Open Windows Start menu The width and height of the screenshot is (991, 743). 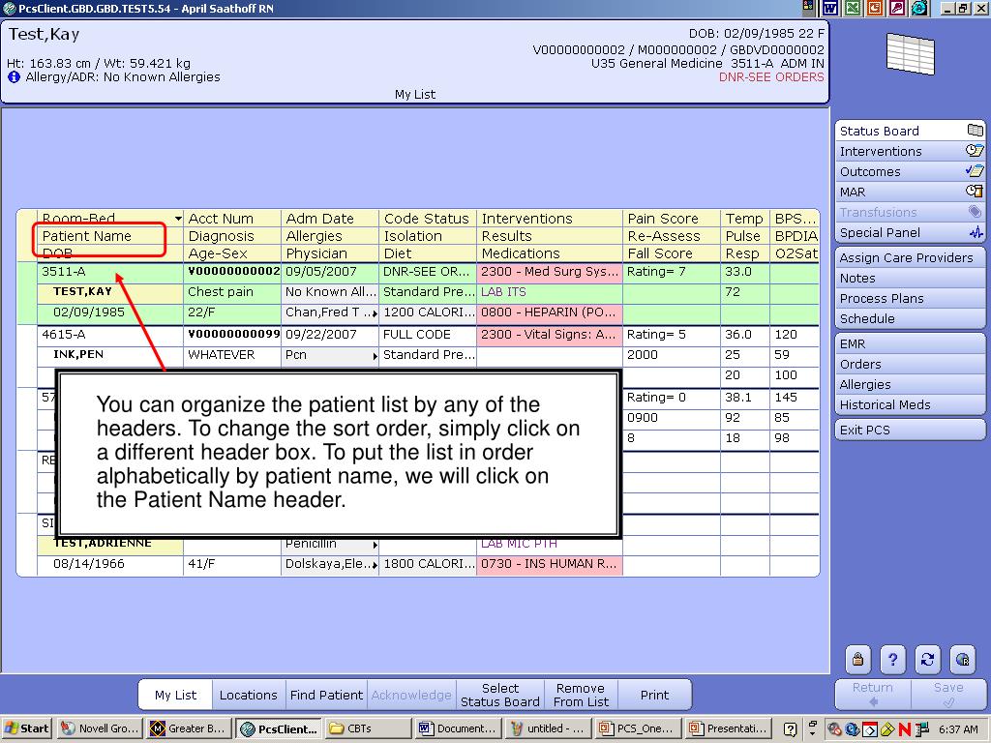coord(26,728)
